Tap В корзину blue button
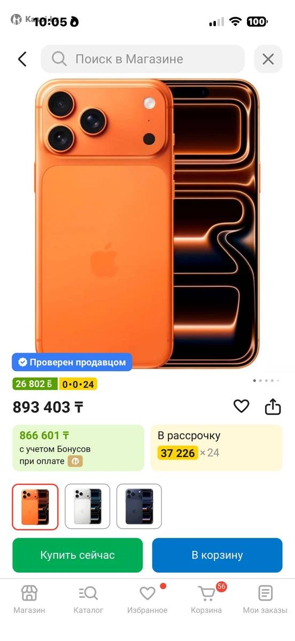This screenshot has width=295, height=641. 217,555
